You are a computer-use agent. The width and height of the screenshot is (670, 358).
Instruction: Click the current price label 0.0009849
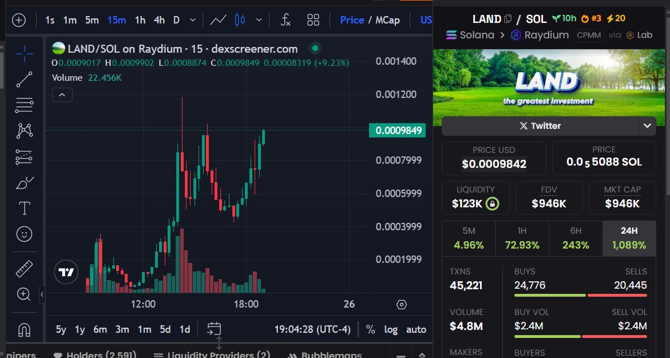[398, 131]
